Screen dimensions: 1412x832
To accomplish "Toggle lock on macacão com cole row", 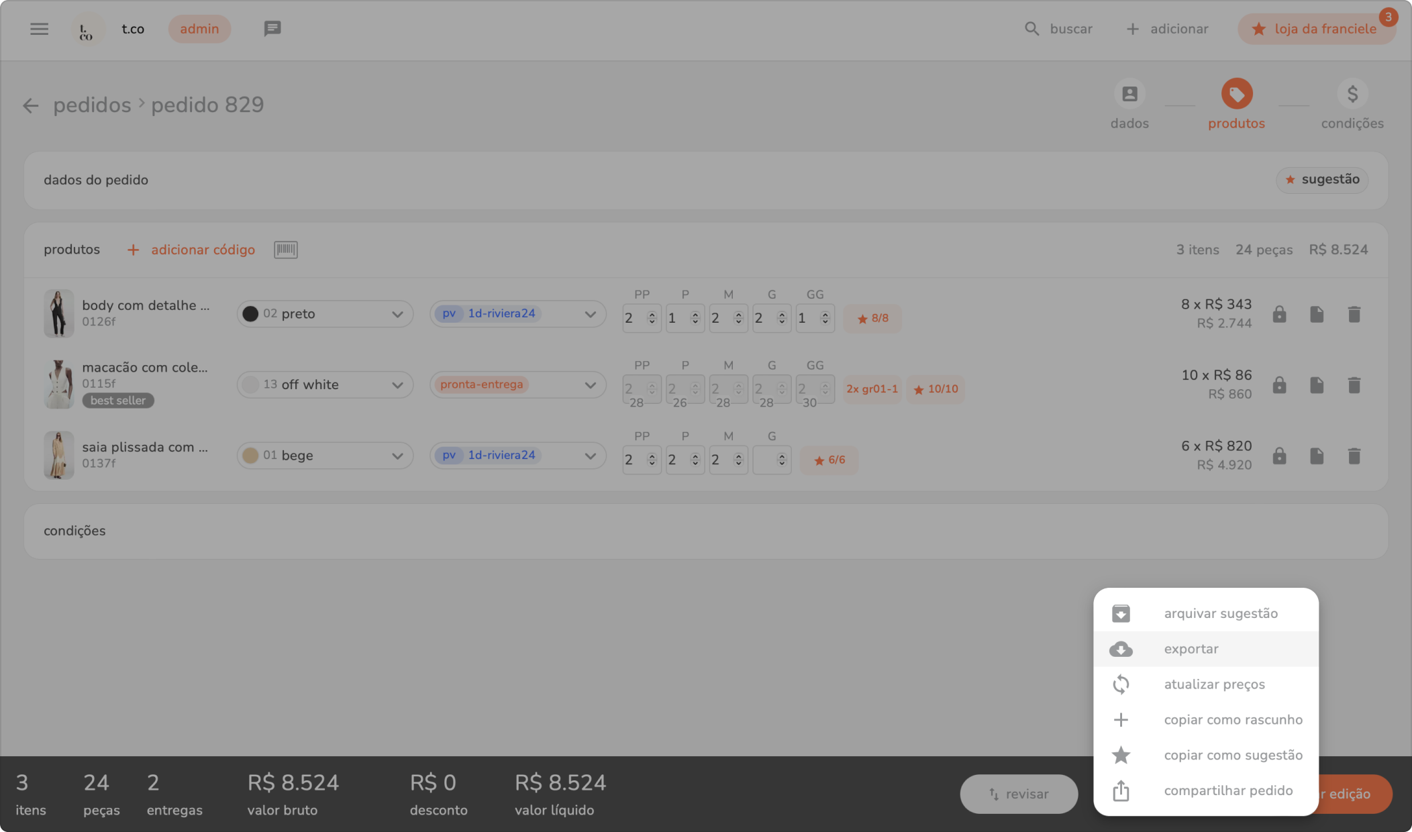I will click(x=1279, y=385).
